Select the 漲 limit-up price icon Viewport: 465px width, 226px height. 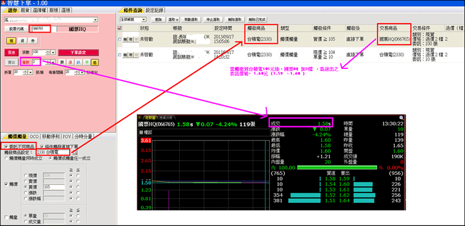coord(70,62)
